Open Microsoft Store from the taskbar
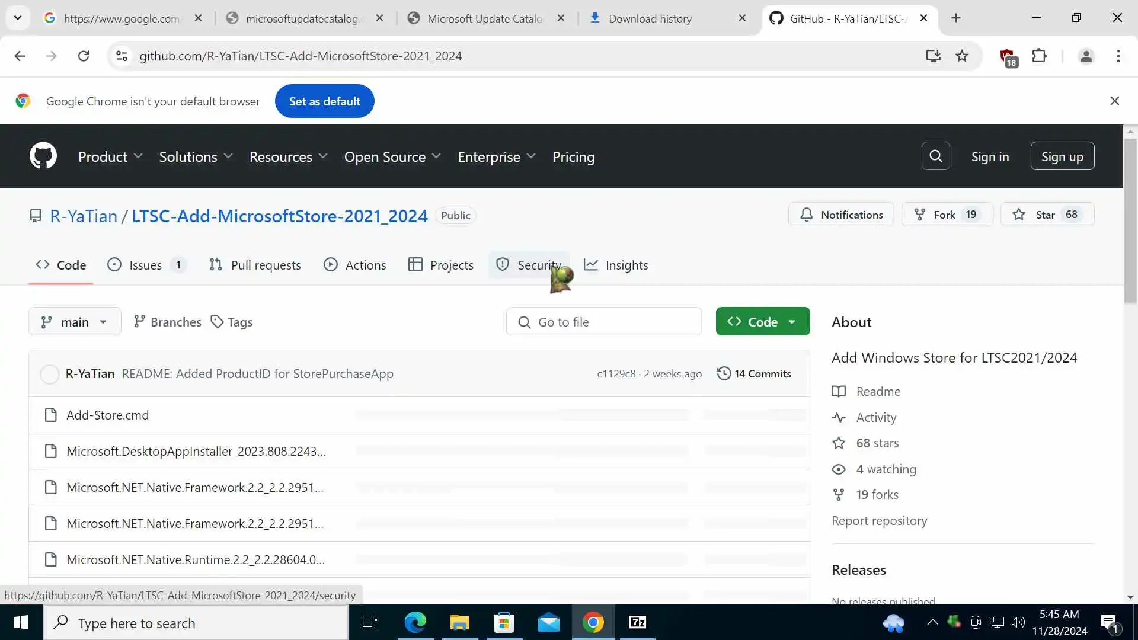1138x640 pixels. [504, 622]
